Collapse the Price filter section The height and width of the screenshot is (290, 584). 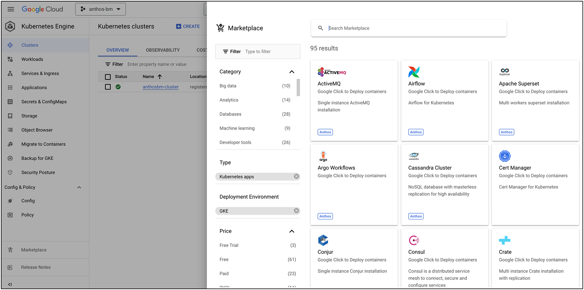coord(292,231)
